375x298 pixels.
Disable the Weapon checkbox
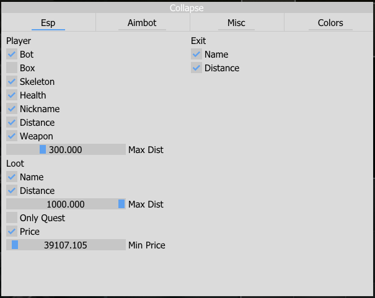point(12,136)
